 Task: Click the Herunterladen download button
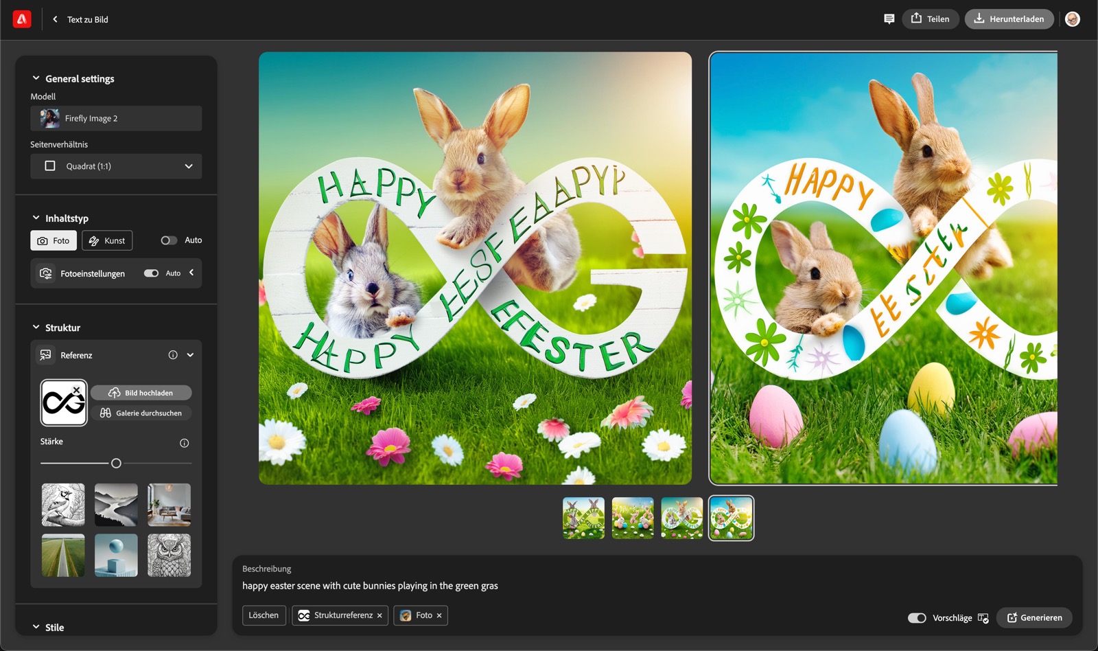1009,19
